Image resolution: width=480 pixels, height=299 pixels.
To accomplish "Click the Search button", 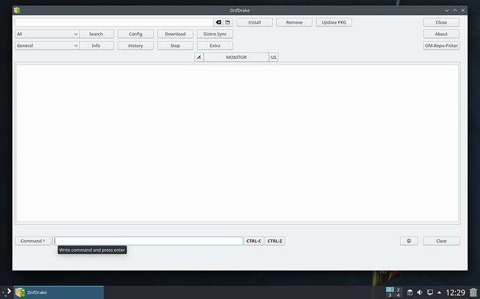I will (x=96, y=34).
